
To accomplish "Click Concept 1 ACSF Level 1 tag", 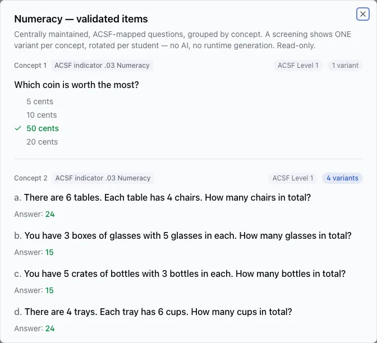I will click(298, 66).
